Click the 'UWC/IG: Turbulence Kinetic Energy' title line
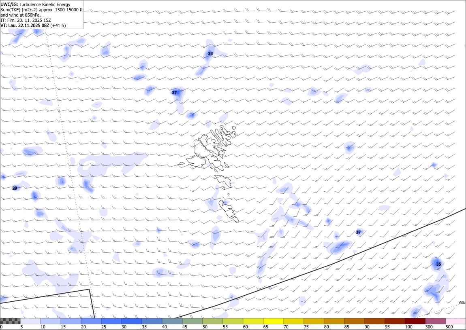 [35, 4]
